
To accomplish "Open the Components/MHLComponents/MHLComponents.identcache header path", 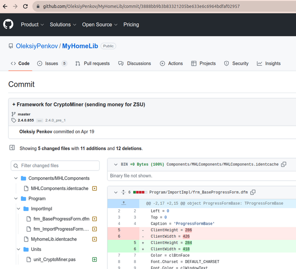I will click(222, 165).
